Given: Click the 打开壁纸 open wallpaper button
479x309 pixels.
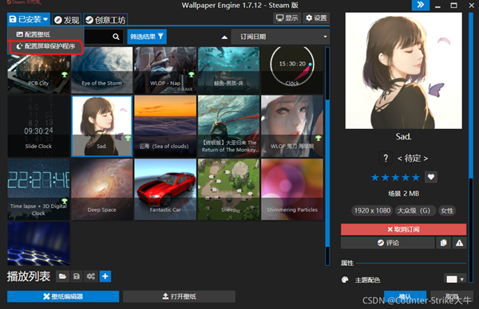Looking at the screenshot, I should (179, 296).
